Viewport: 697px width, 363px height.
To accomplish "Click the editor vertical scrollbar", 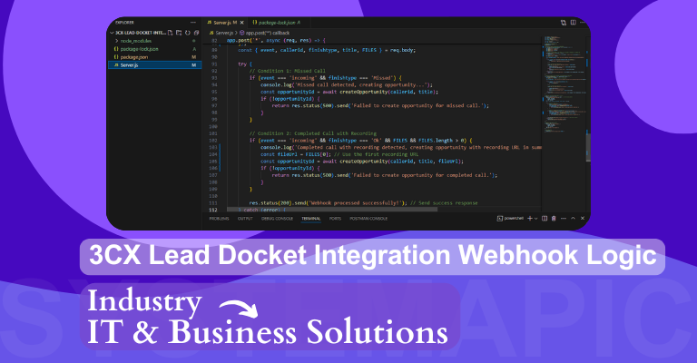I will tap(588, 147).
